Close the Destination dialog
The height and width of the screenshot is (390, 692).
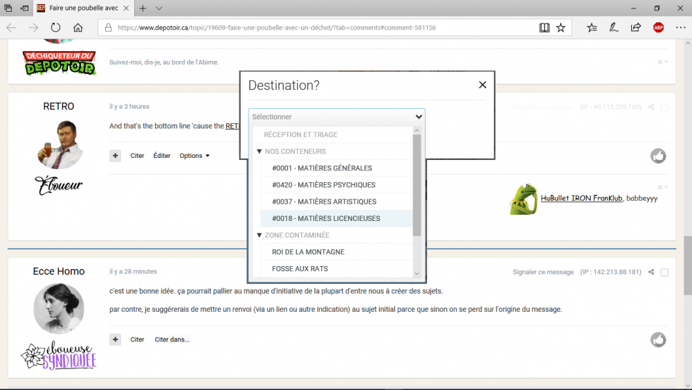(482, 85)
